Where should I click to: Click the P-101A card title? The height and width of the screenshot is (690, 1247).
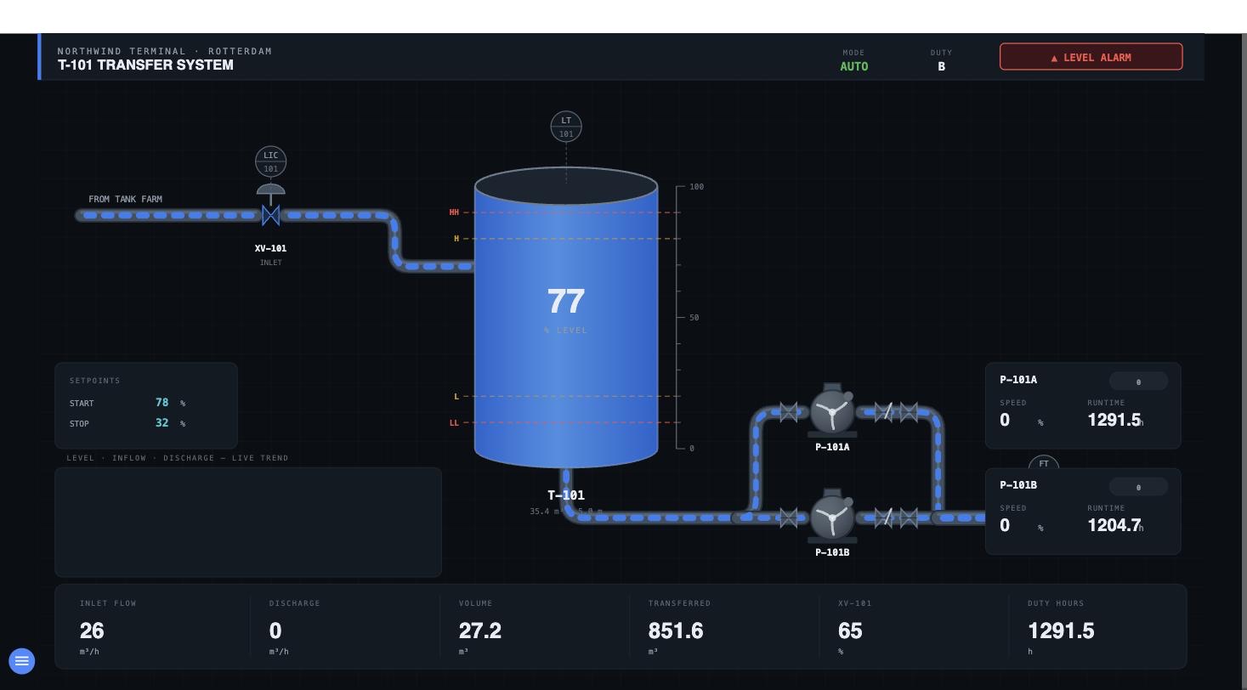click(1018, 380)
